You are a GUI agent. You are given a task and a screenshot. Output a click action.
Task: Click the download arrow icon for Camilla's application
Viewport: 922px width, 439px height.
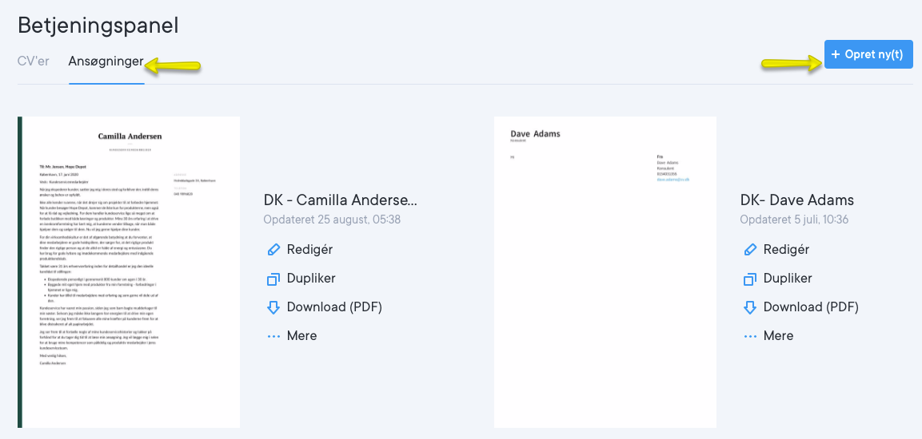coord(273,307)
